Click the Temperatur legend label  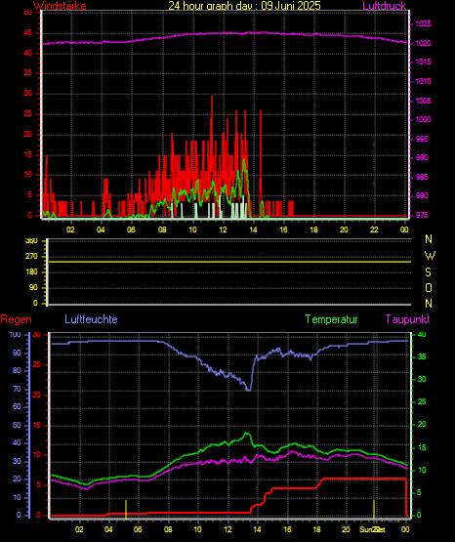(x=331, y=319)
